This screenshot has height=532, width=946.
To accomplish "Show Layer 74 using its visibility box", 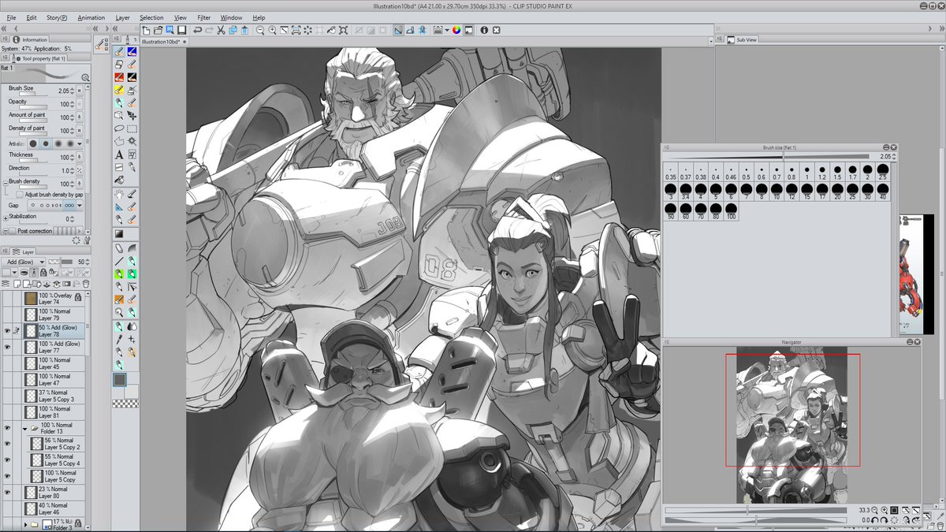I will 6,299.
